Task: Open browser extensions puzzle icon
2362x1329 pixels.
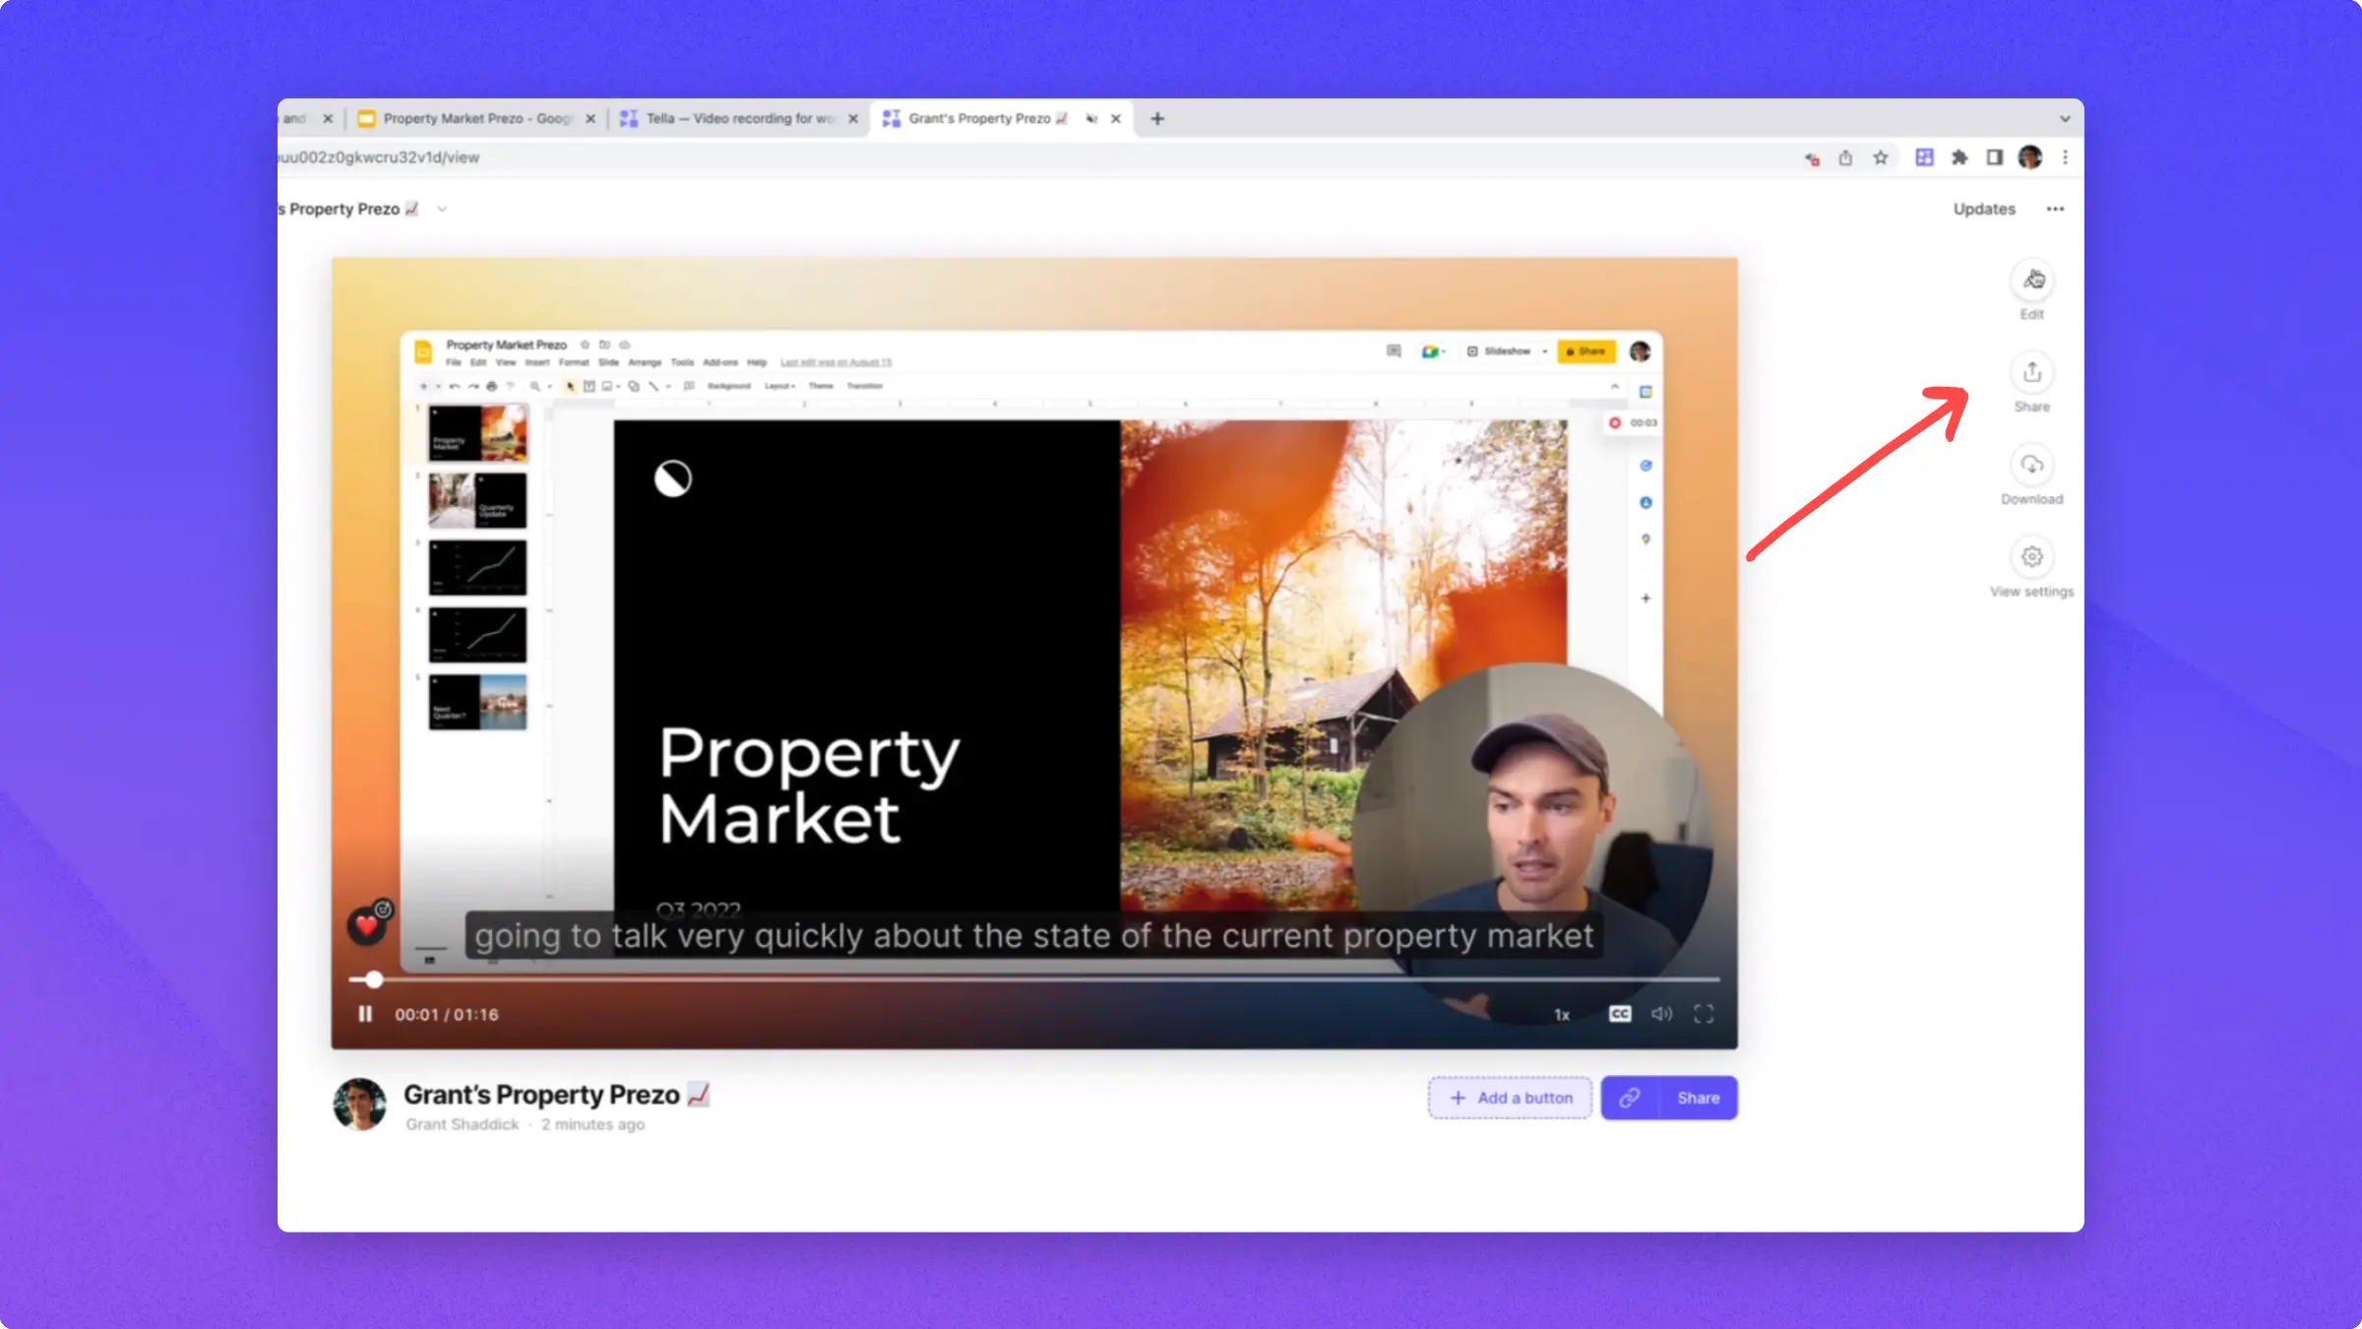Action: [x=1959, y=158]
